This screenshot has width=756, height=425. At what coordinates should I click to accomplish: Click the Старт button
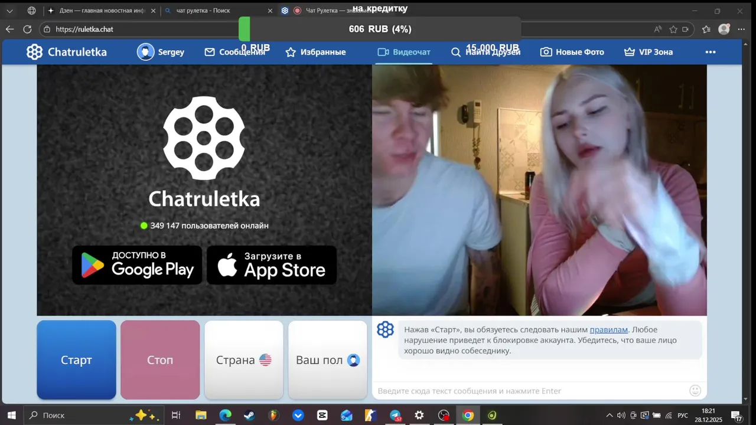[x=76, y=360]
